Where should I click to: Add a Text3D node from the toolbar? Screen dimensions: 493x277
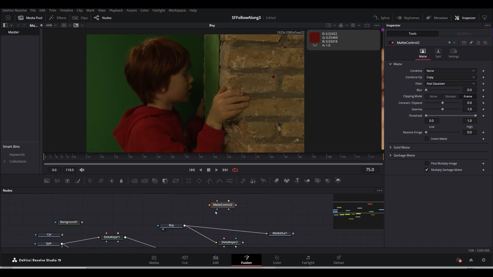pos(297,181)
